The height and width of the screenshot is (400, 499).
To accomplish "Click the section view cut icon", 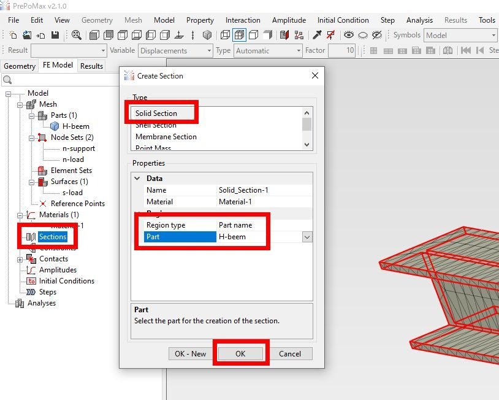I will point(284,35).
